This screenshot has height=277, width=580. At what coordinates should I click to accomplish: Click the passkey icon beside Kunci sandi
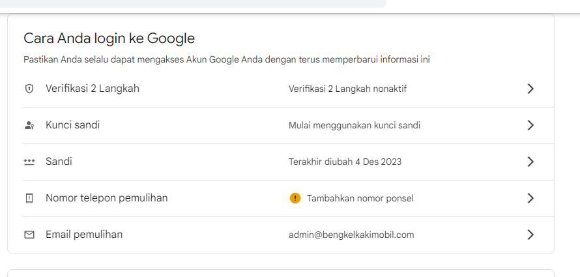coord(29,125)
